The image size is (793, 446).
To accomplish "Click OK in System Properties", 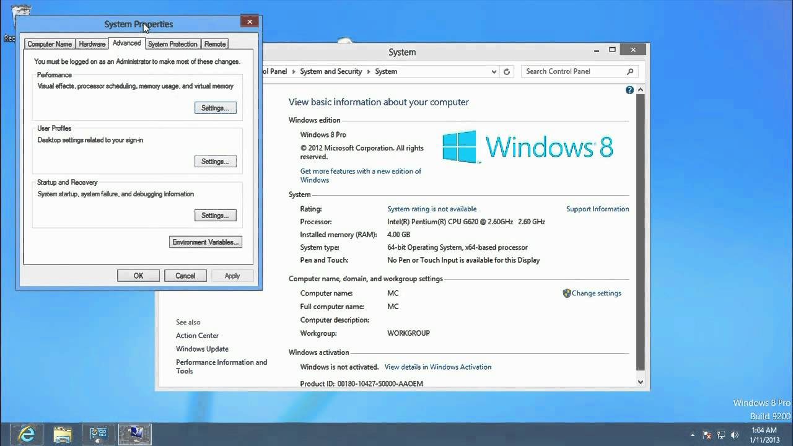I will (x=138, y=276).
